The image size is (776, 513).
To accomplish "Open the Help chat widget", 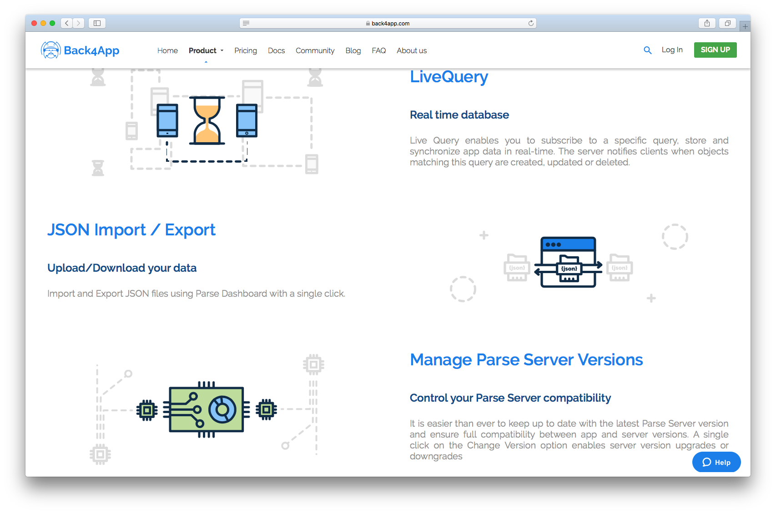I will click(x=716, y=462).
